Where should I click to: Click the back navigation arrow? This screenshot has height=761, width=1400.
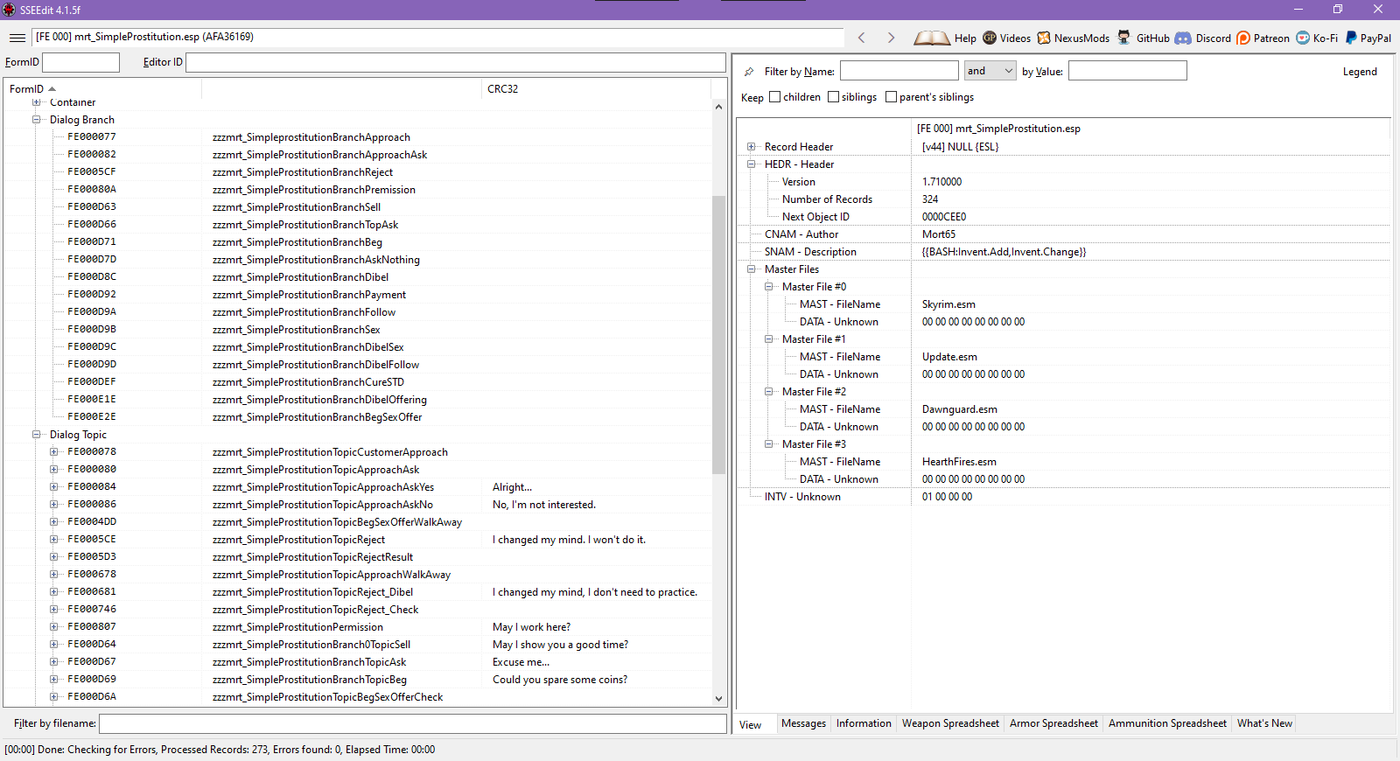pos(862,38)
